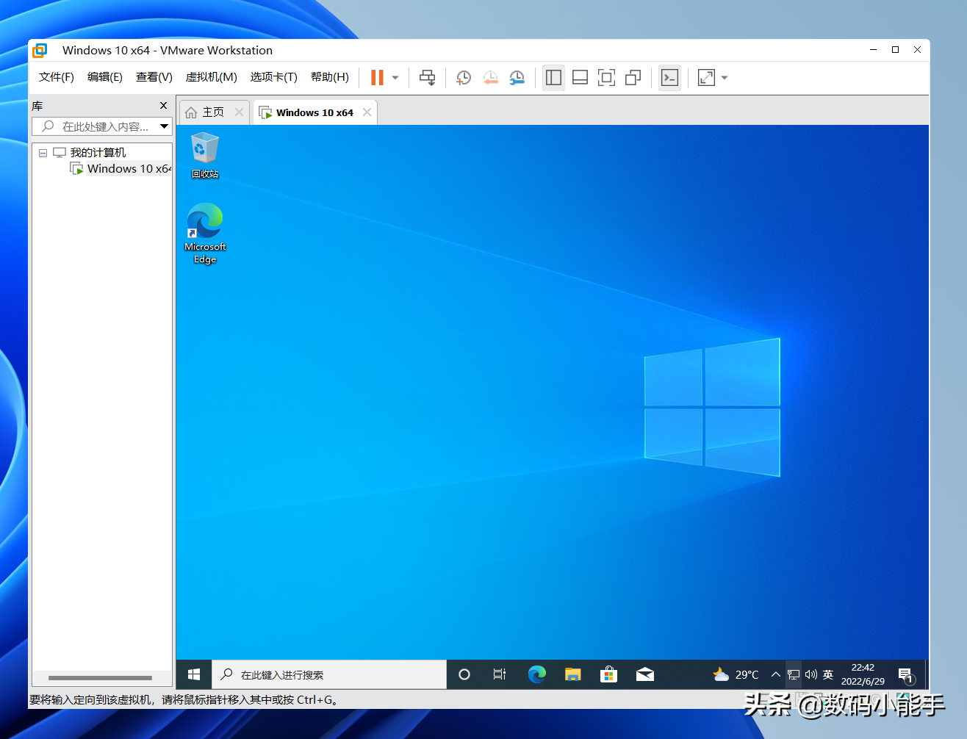The image size is (967, 739).
Task: Open the snapshot manager wrench icon
Action: (517, 78)
